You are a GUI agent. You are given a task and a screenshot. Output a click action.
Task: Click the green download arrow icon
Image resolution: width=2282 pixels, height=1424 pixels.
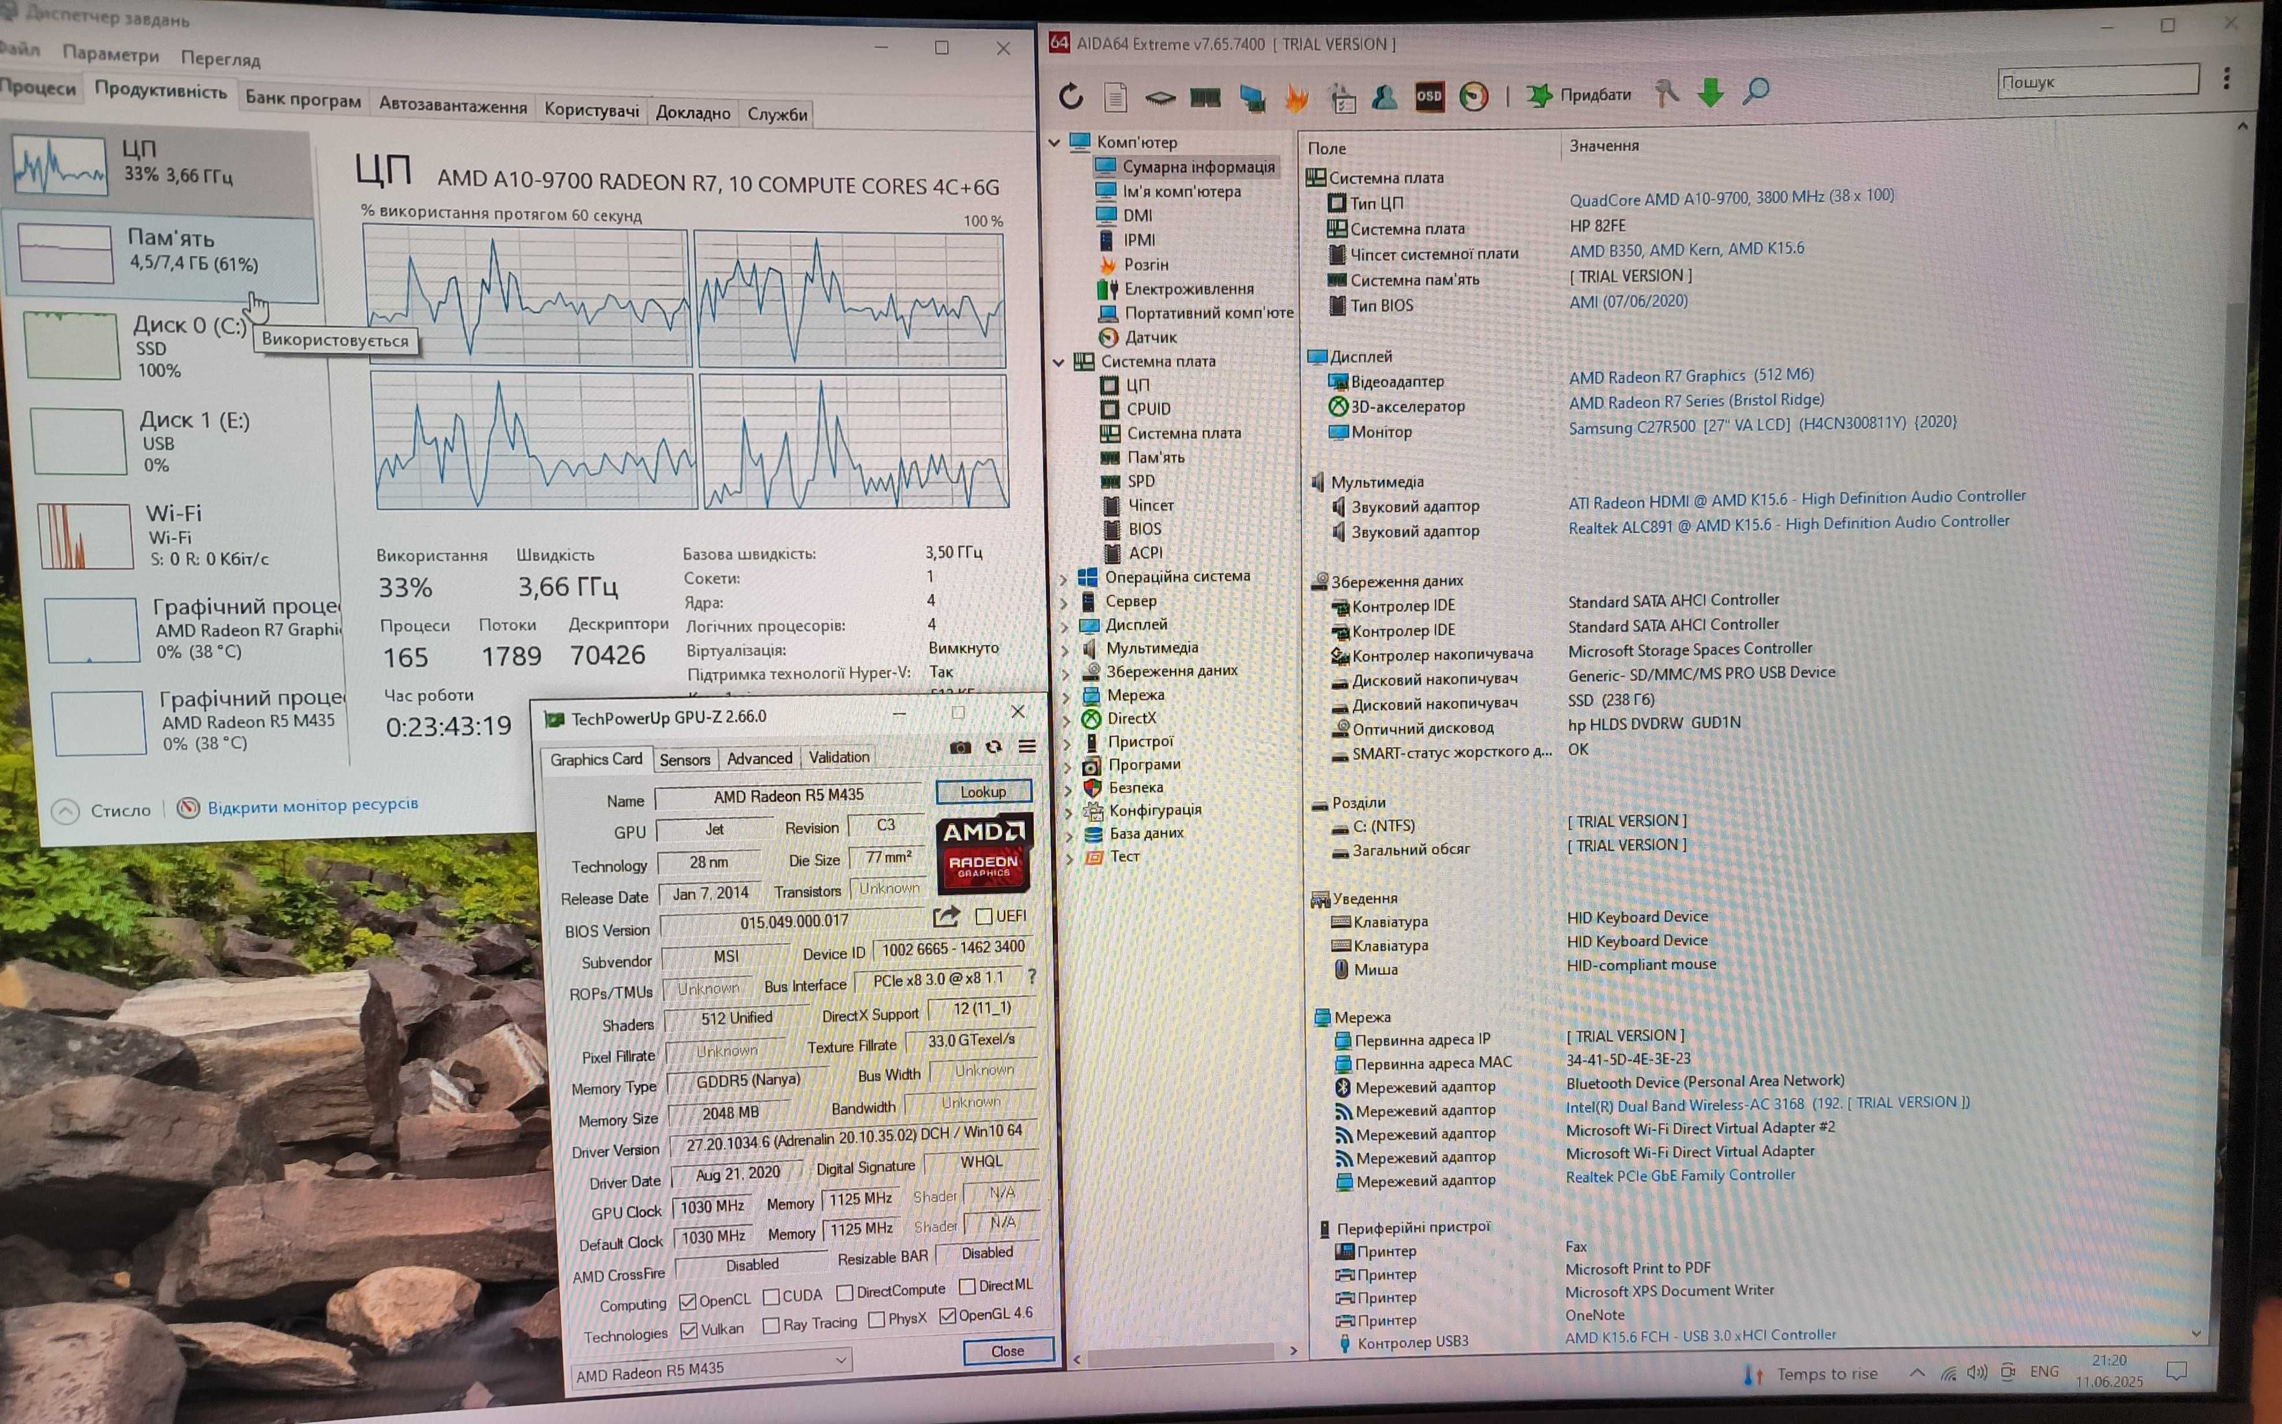[x=1710, y=92]
